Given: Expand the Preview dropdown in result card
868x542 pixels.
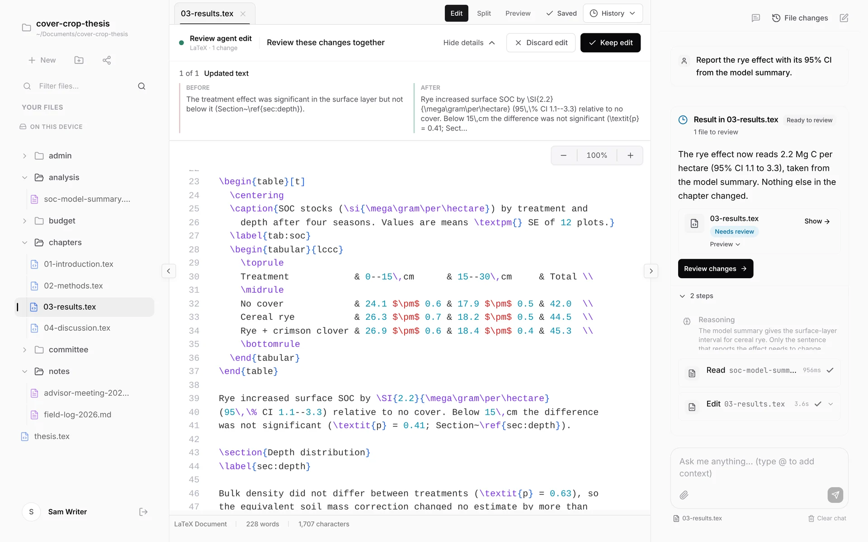Looking at the screenshot, I should (725, 244).
